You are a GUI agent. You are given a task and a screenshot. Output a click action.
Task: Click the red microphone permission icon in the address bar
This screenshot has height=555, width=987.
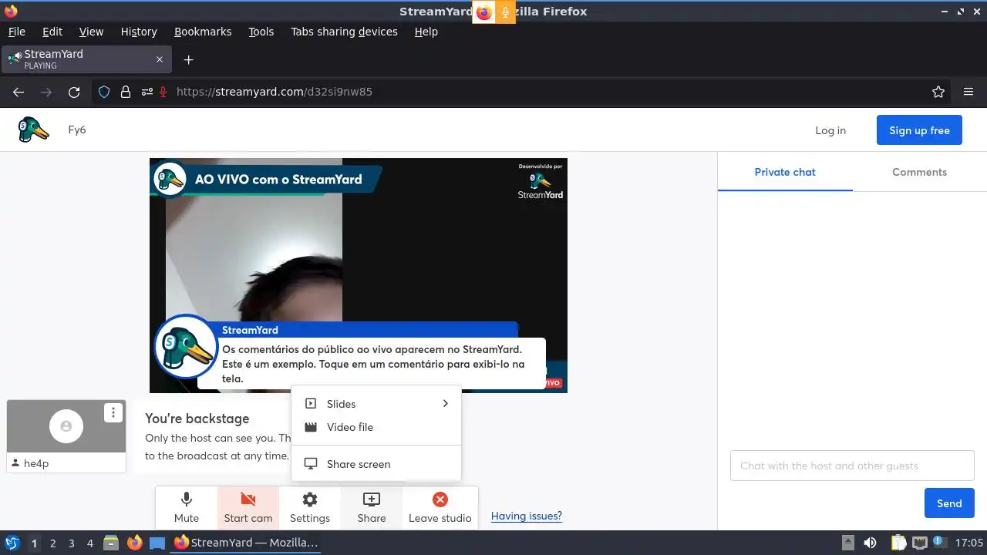coord(163,92)
